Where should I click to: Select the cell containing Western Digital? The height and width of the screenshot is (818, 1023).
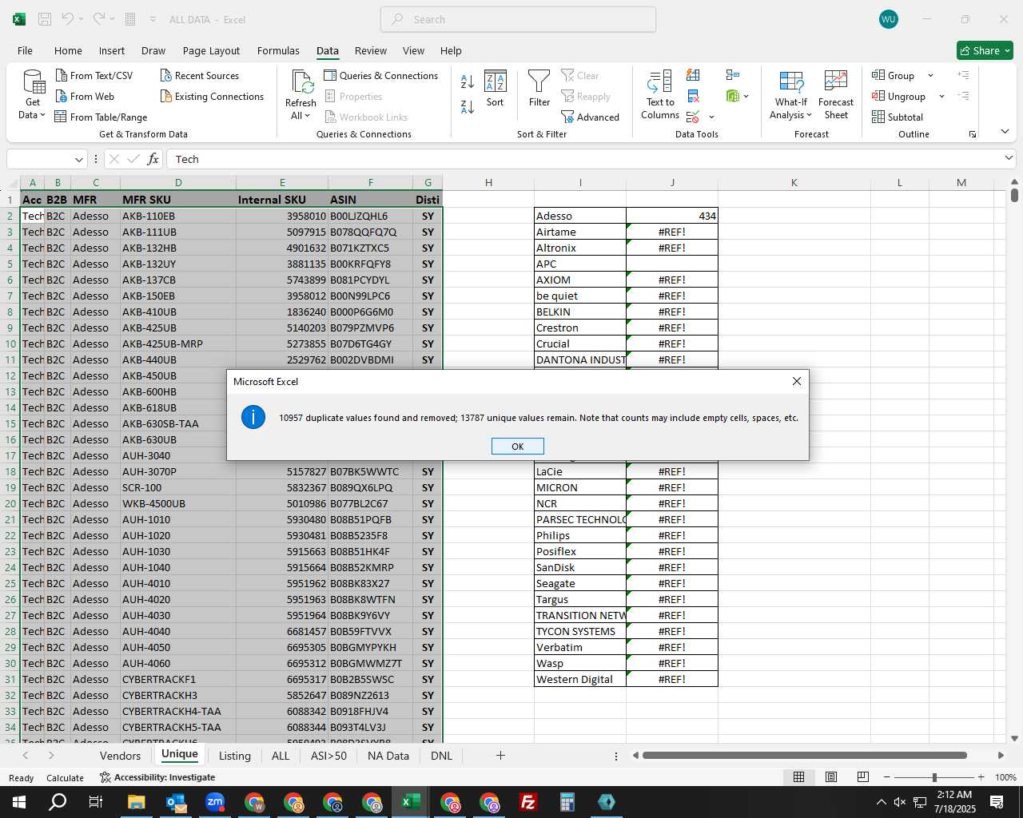[x=580, y=679]
